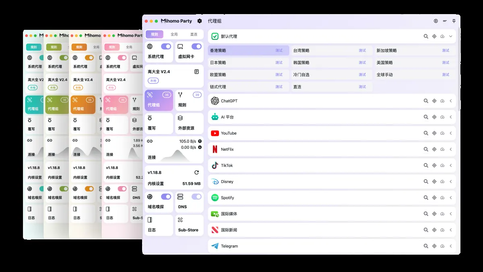Viewport: 483px width, 272px height.
Task: Search within the ChatGPT group
Action: (426, 101)
